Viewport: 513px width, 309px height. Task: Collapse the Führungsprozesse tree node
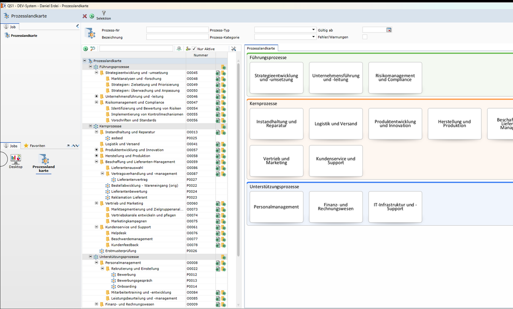pyautogui.click(x=90, y=67)
